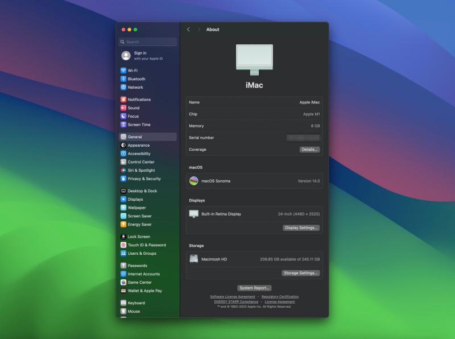Click the Chip value Apple M1
Screen dimensions: 455x339
coord(311,114)
